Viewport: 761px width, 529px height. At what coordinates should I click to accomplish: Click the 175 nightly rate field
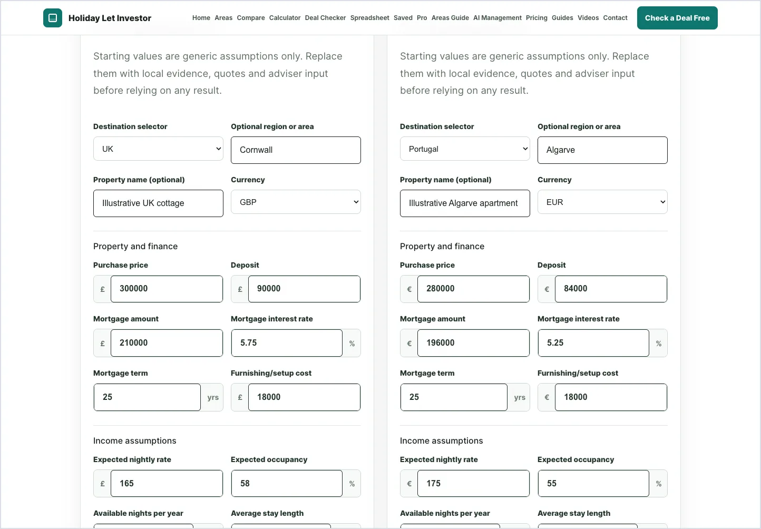click(x=473, y=483)
